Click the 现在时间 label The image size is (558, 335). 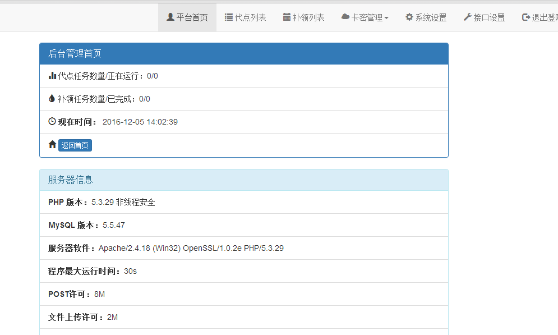click(77, 122)
